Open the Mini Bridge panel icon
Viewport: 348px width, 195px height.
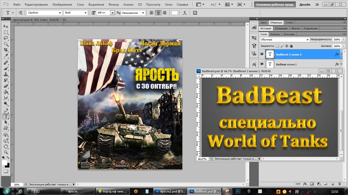pyautogui.click(x=254, y=27)
